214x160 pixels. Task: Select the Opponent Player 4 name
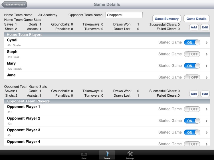[23, 142]
